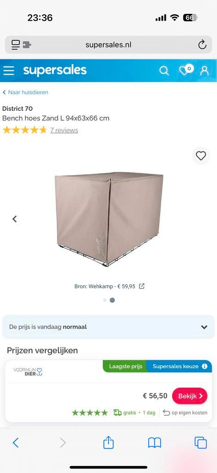Open the search magnifier icon
Screen dimensions: 217x473
pos(164,71)
